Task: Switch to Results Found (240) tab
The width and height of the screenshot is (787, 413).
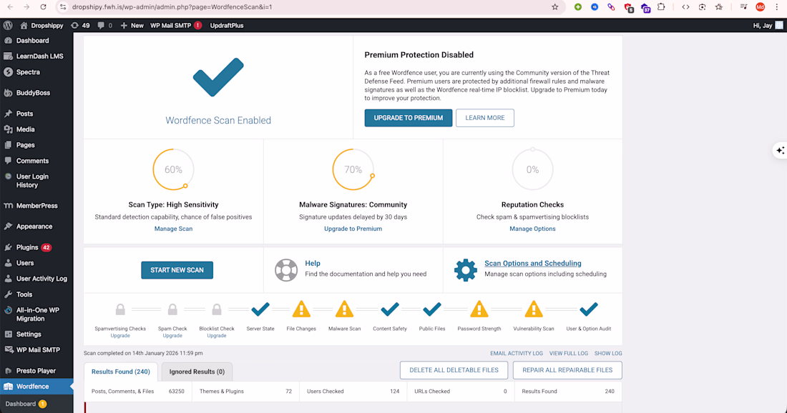Action: pos(120,372)
